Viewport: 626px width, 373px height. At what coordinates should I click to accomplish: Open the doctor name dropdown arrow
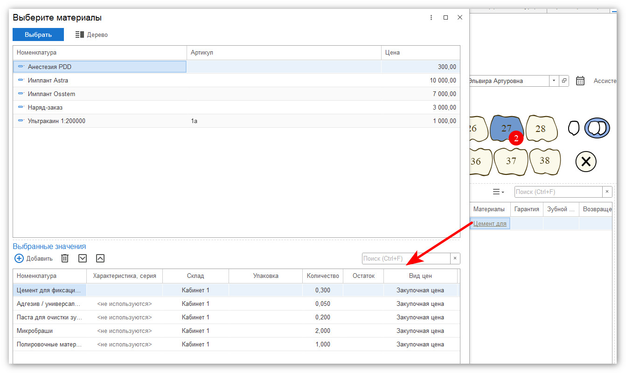click(x=554, y=81)
